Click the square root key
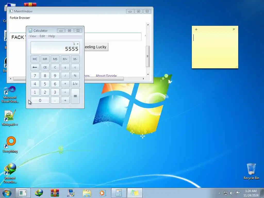This screenshot has width=264, height=198. pyautogui.click(x=75, y=67)
